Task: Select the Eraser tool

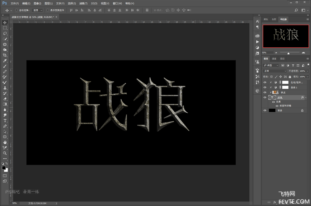Action: tap(5, 99)
